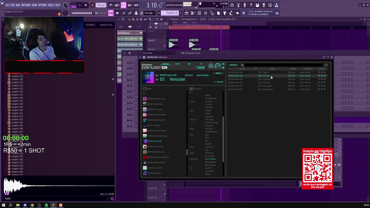Viewport: 370px width, 208px height.
Task: Toggle overdub mode icon
Action: [130, 5]
